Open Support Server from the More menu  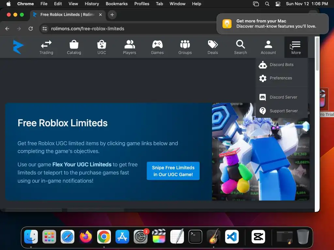pyautogui.click(x=282, y=111)
